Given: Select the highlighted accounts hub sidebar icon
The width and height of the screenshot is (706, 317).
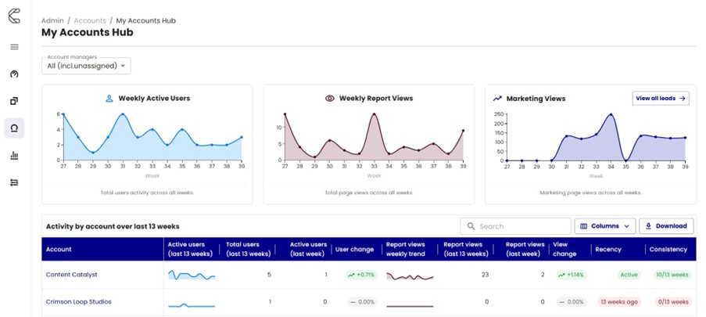Looking at the screenshot, I should coord(14,128).
